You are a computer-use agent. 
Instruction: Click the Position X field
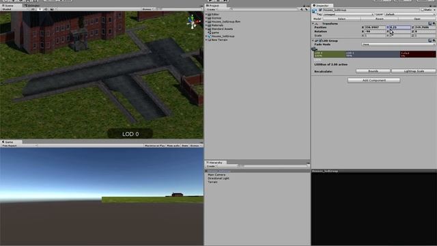[x=375, y=27]
